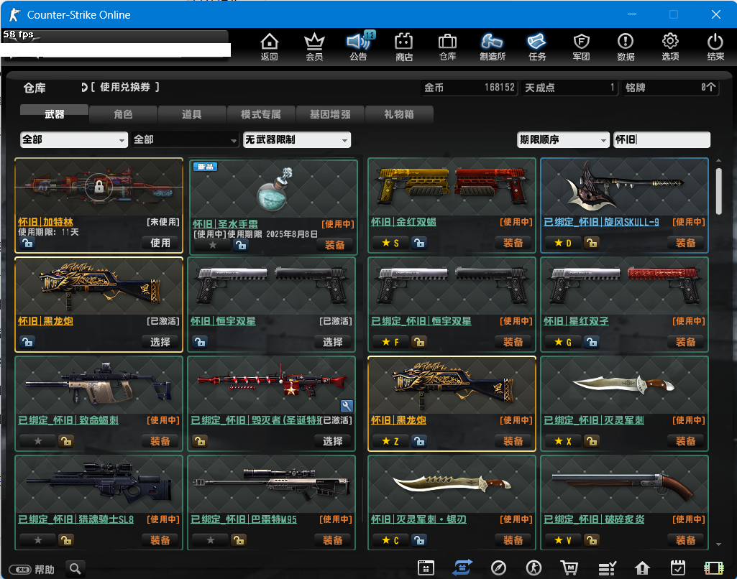Click the 旋风SKULL-9 axe thumbnail
Image resolution: width=737 pixels, height=579 pixels.
(624, 187)
